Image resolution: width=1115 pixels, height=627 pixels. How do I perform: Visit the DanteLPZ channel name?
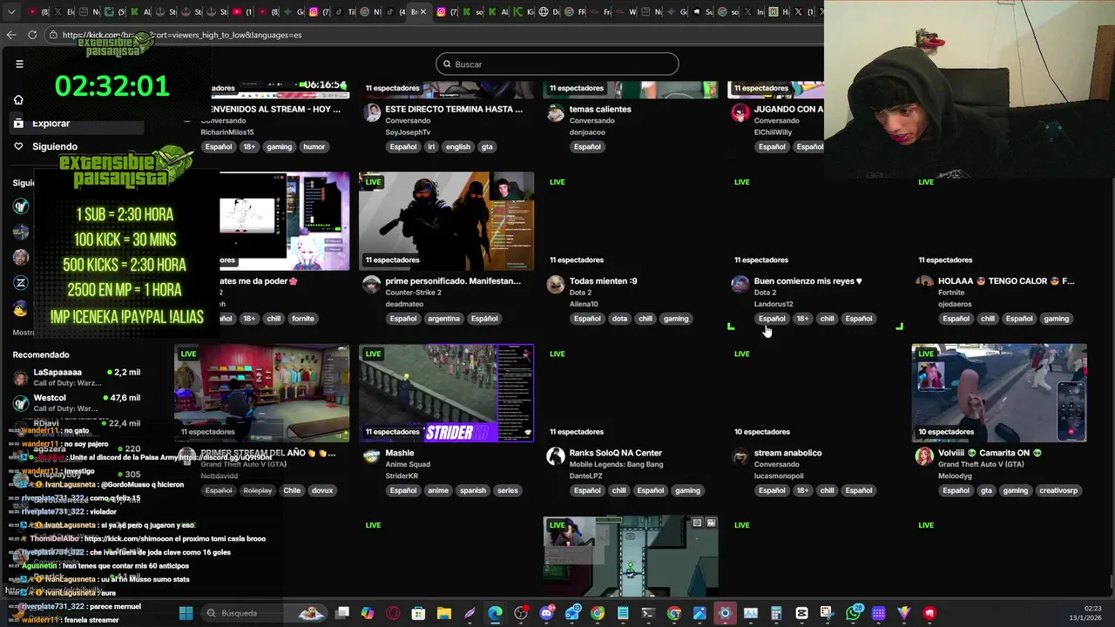[585, 475]
